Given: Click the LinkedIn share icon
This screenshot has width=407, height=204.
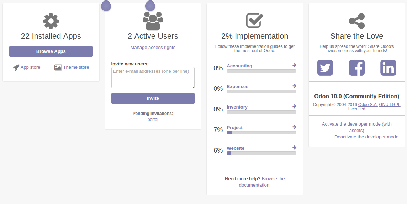Looking at the screenshot, I should pyautogui.click(x=388, y=67).
